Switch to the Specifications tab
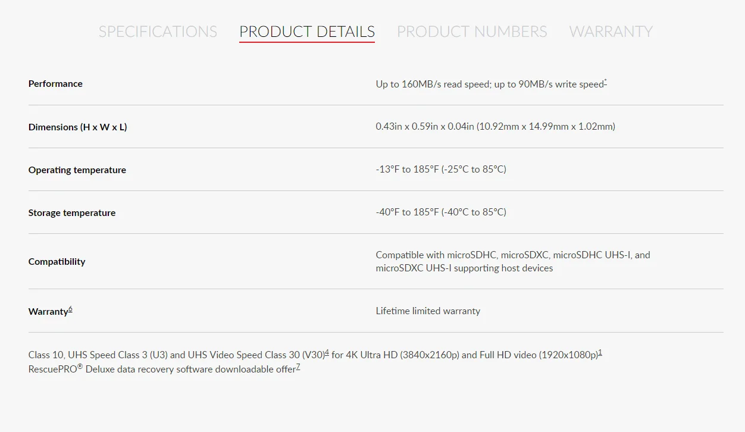 coord(158,32)
